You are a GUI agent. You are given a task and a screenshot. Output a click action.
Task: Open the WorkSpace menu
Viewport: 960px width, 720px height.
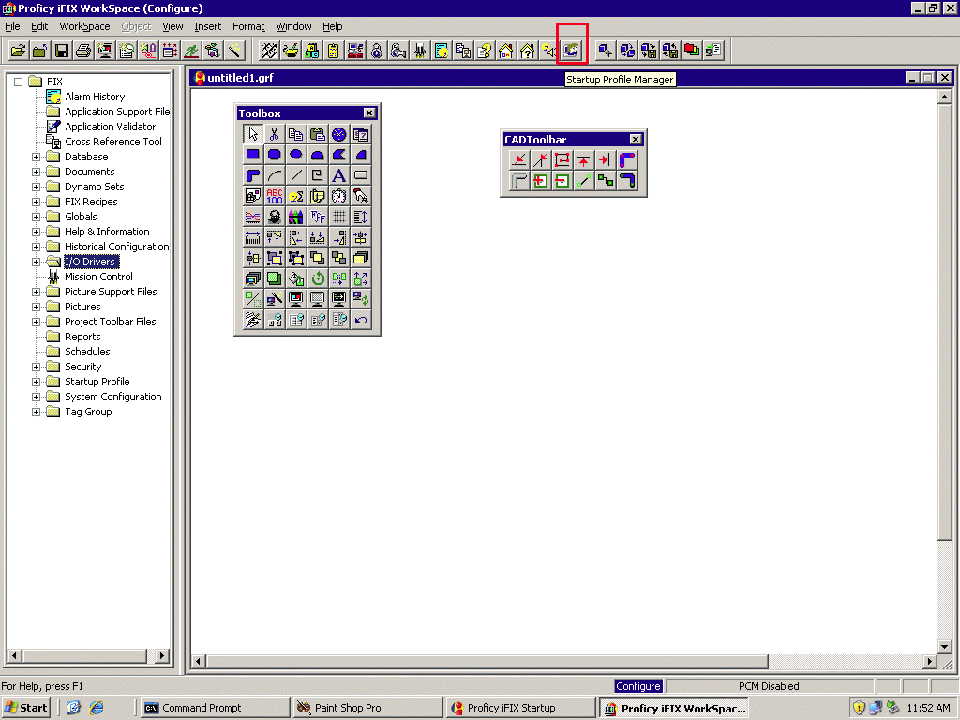pyautogui.click(x=84, y=26)
